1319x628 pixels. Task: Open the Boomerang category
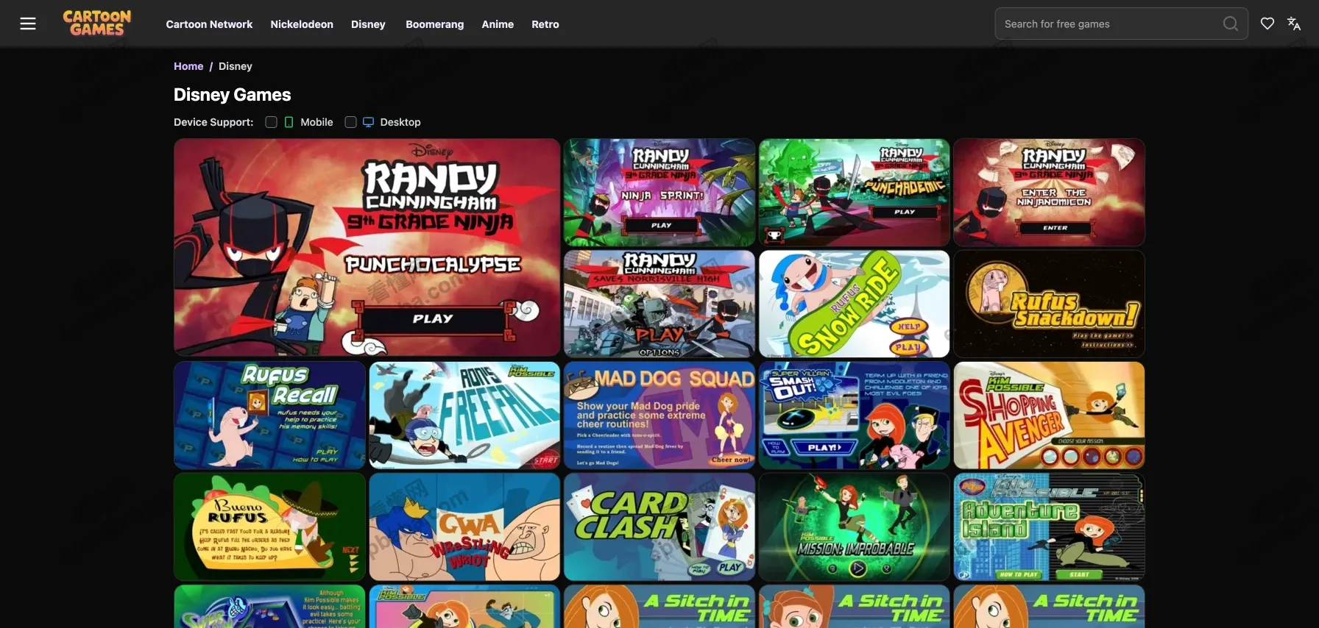tap(435, 24)
